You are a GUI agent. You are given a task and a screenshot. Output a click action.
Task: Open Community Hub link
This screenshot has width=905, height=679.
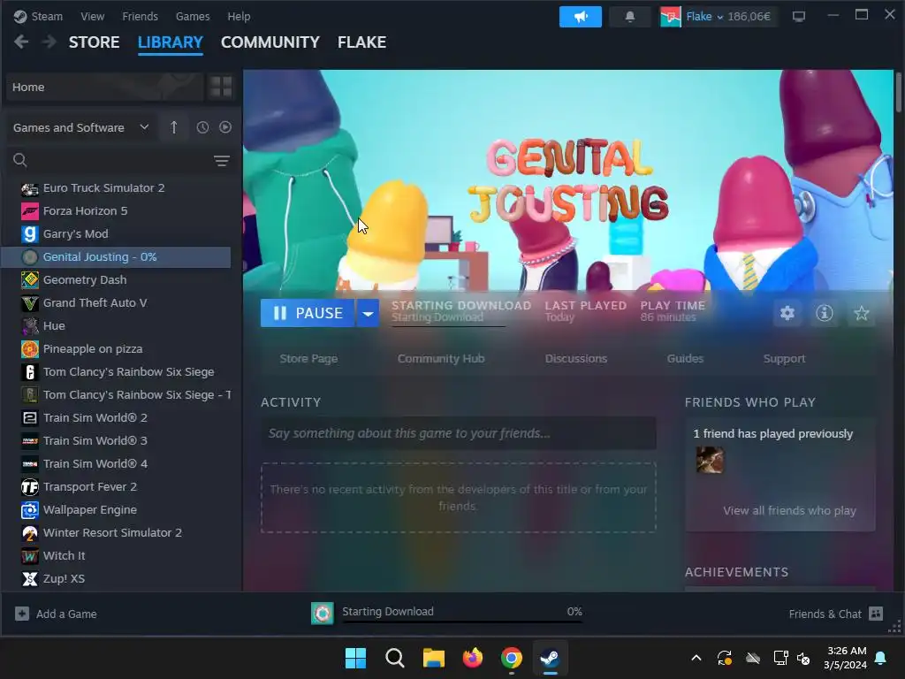(441, 359)
